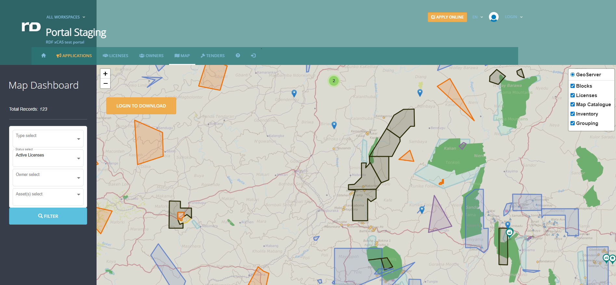Image resolution: width=616 pixels, height=285 pixels.
Task: Uncheck the Inventory layer checkbox
Action: [x=573, y=114]
